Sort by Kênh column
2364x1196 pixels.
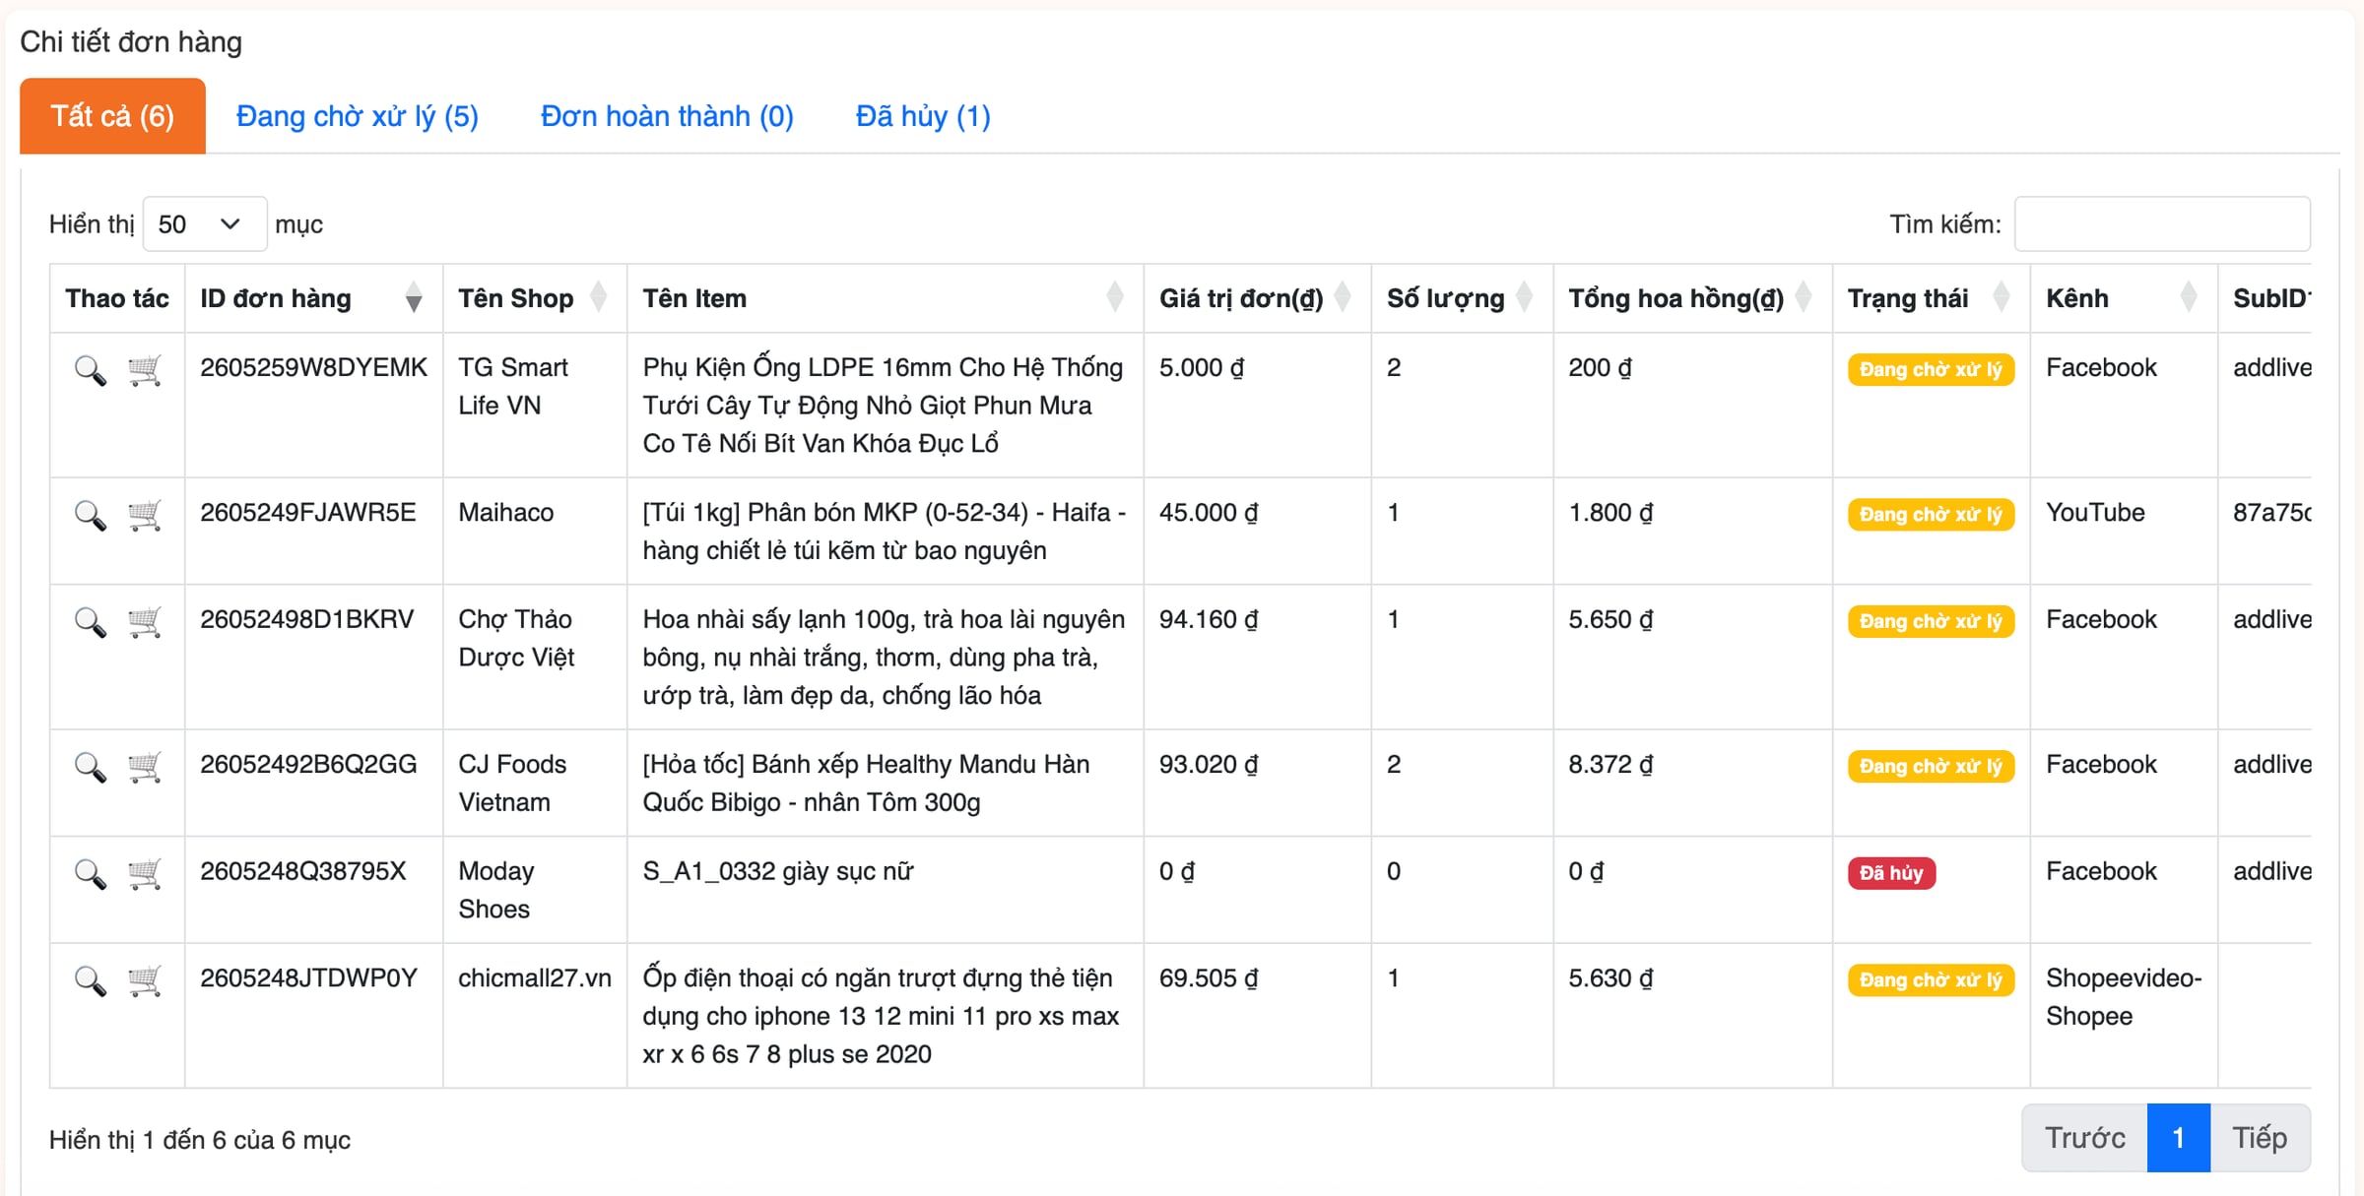pyautogui.click(x=2124, y=298)
